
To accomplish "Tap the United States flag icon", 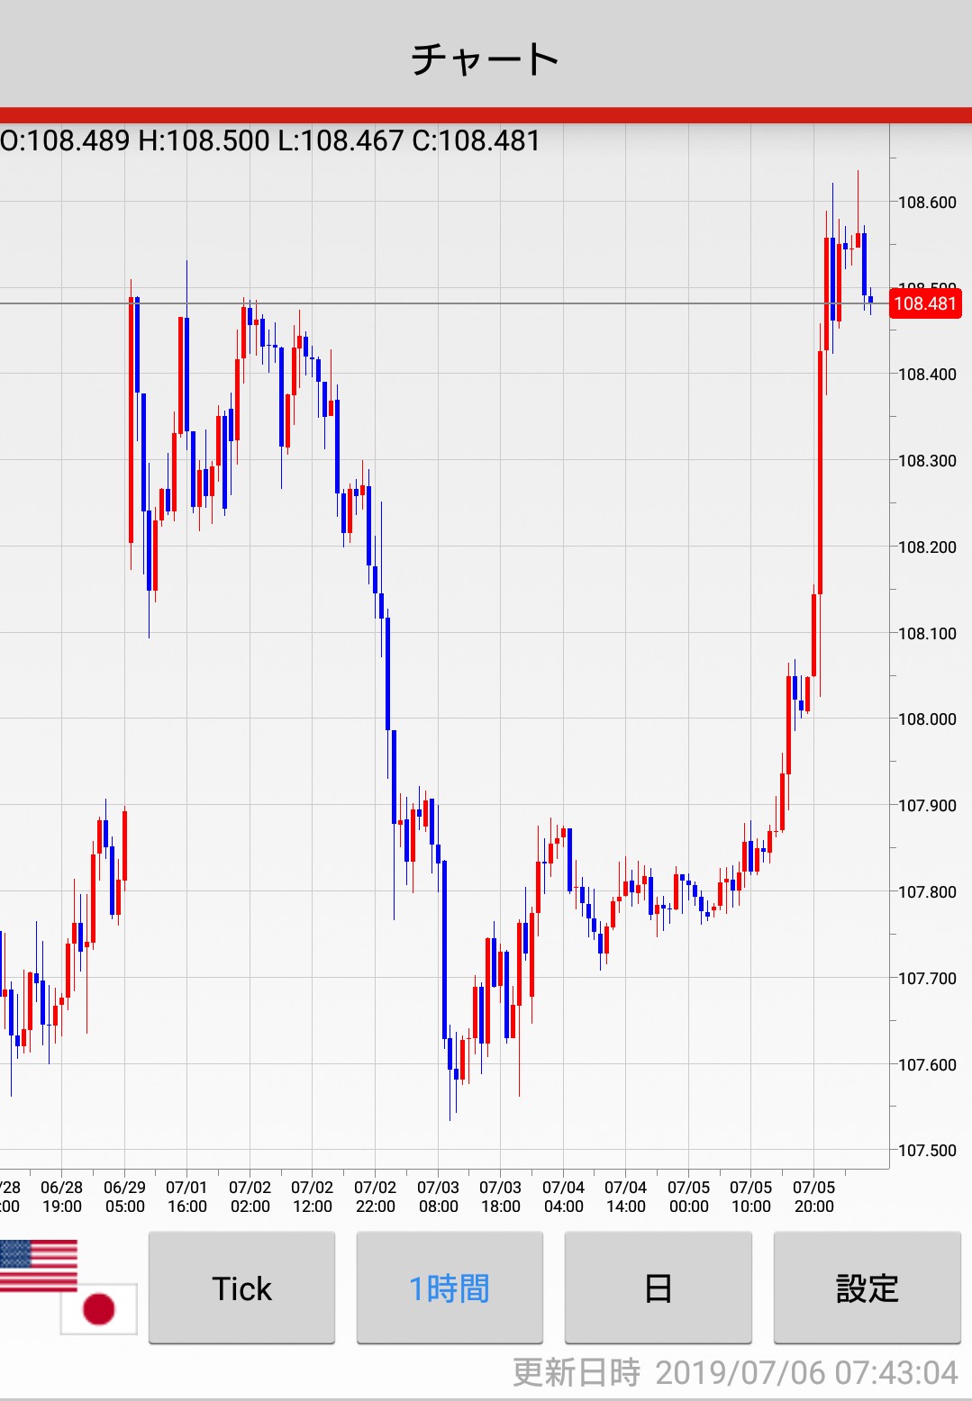I will coord(38,1264).
